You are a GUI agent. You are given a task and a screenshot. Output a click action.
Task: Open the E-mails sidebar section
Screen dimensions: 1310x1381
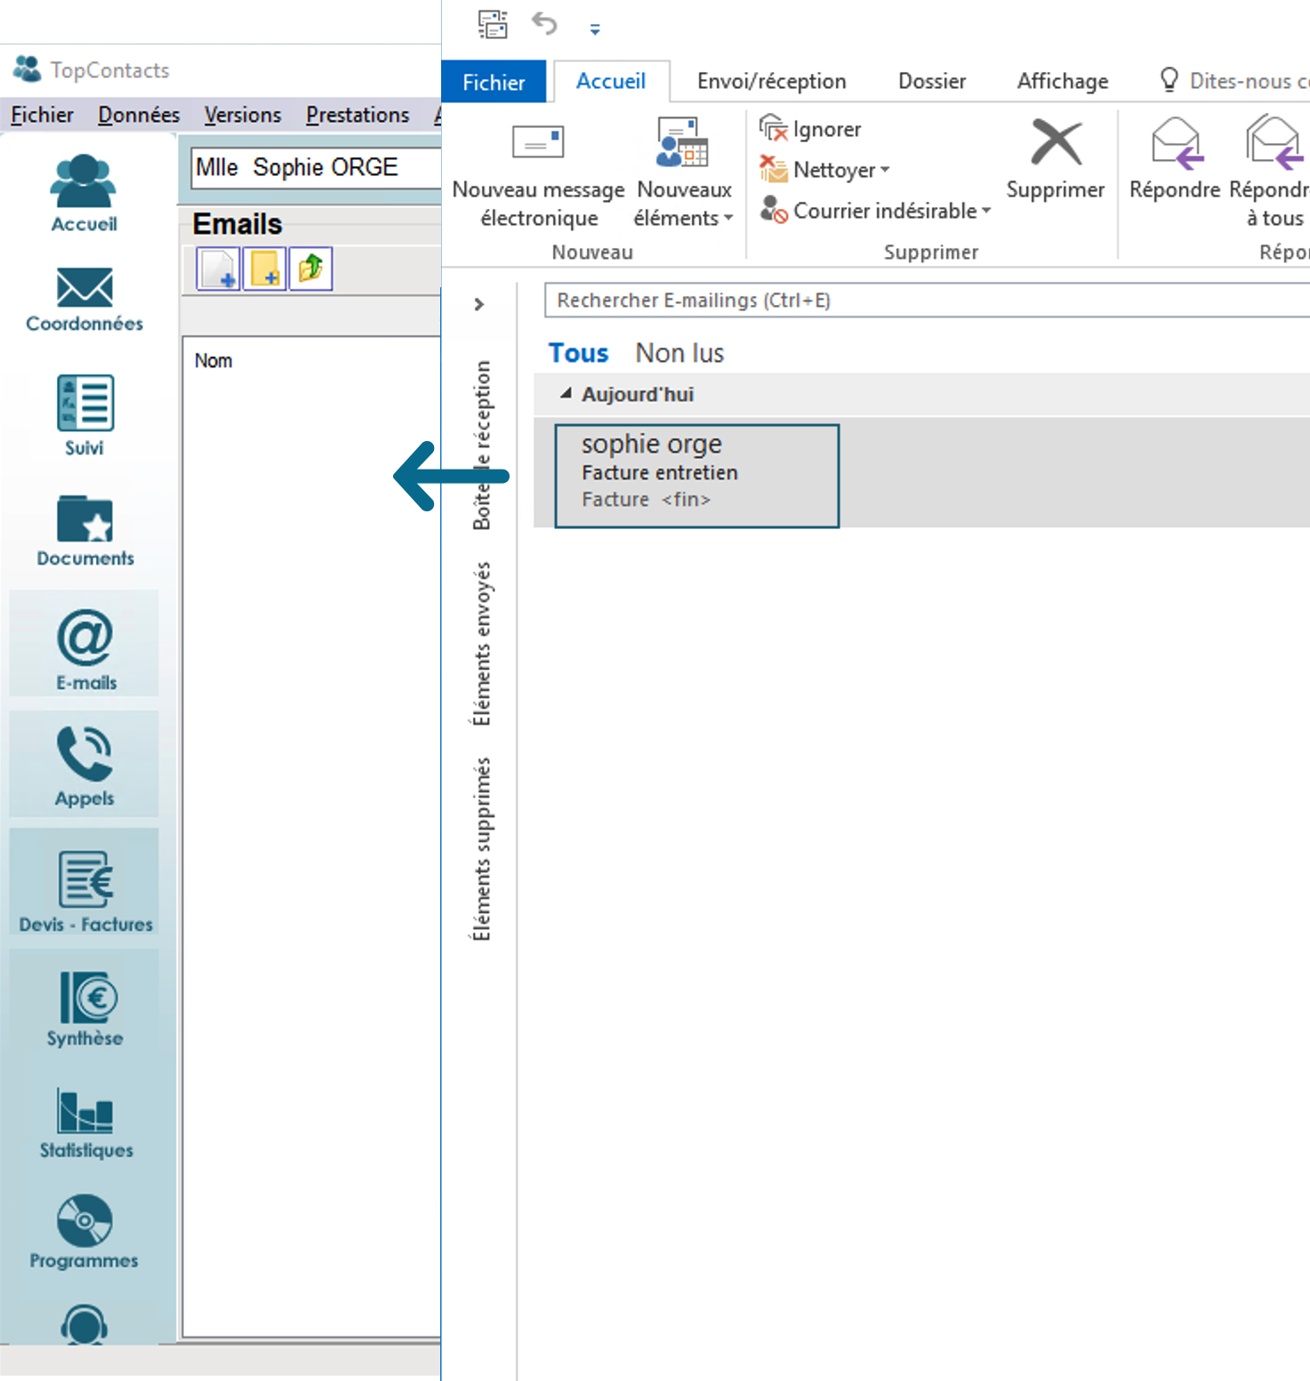pos(84,649)
